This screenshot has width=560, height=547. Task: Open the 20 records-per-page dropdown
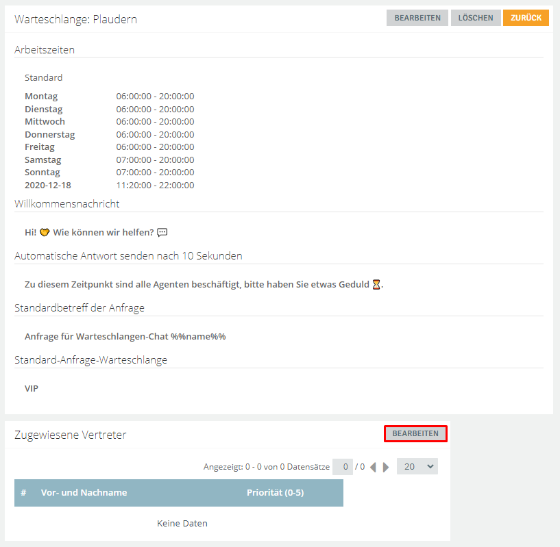[x=417, y=467]
